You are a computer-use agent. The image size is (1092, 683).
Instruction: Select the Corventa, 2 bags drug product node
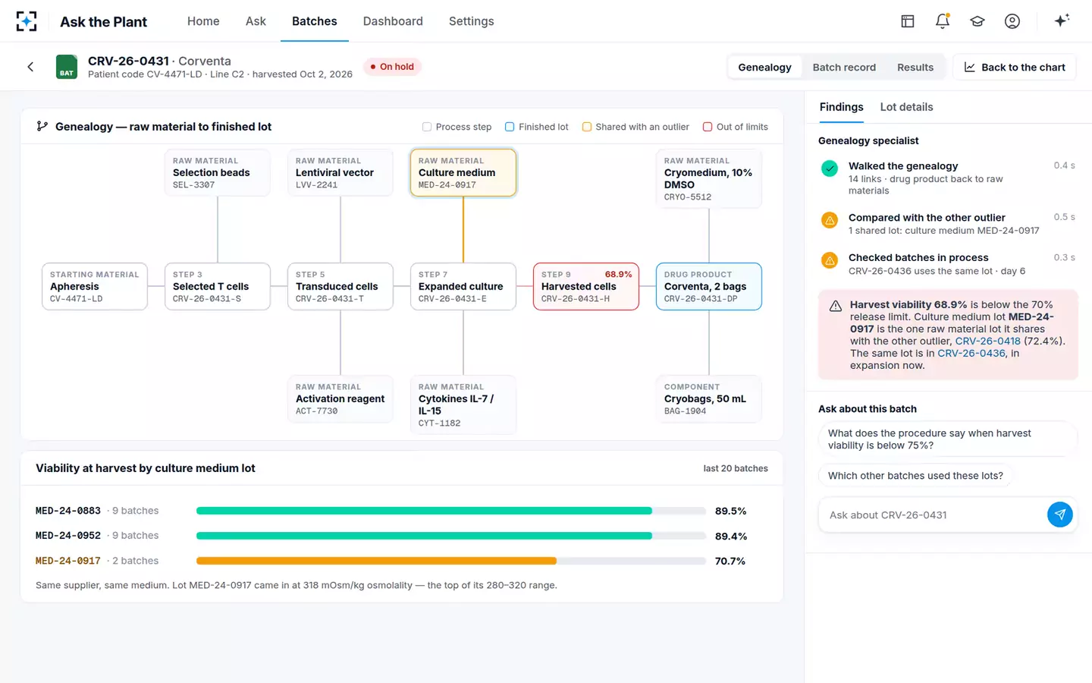[709, 286]
